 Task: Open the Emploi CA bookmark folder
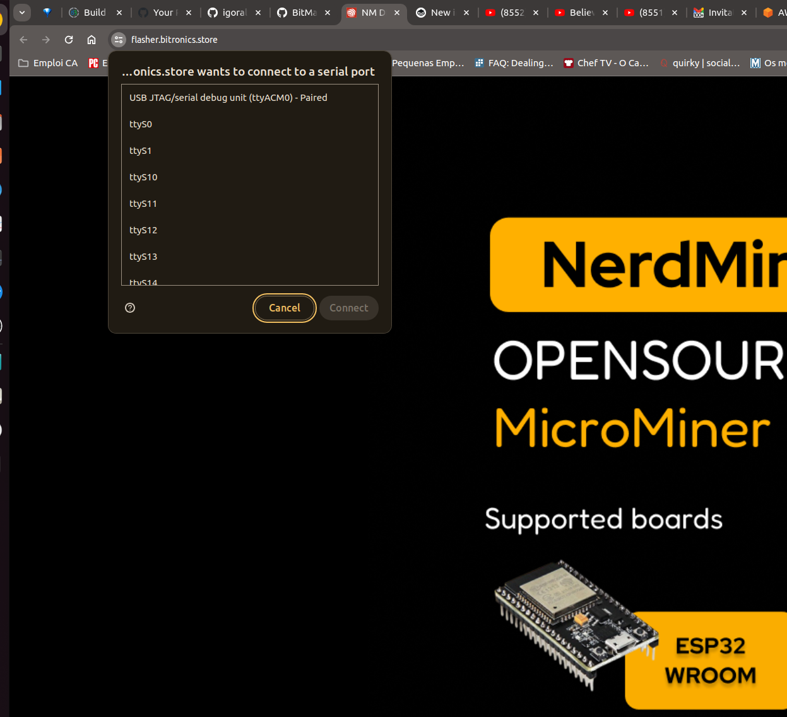click(x=48, y=63)
